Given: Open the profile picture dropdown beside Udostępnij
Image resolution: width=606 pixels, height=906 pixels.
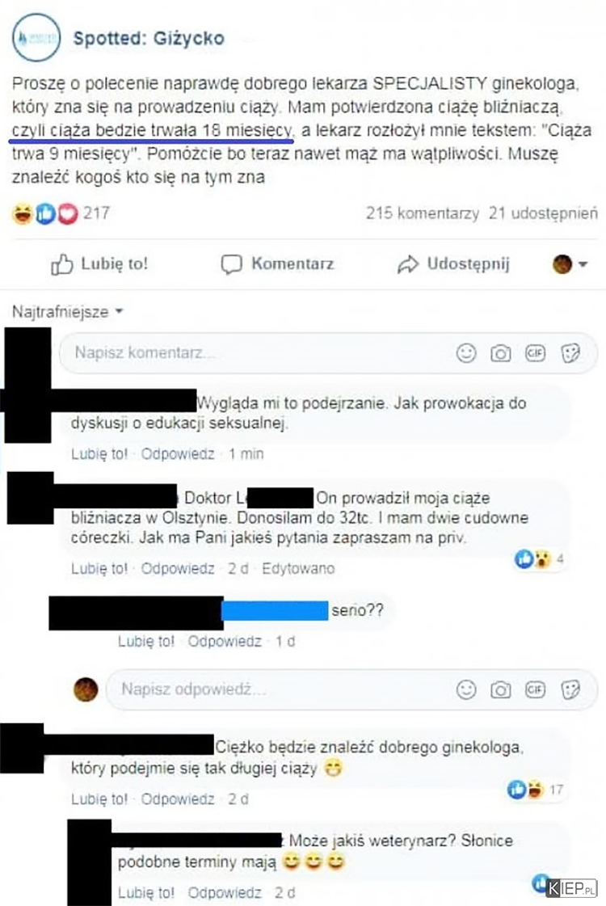Looking at the screenshot, I should (570, 264).
